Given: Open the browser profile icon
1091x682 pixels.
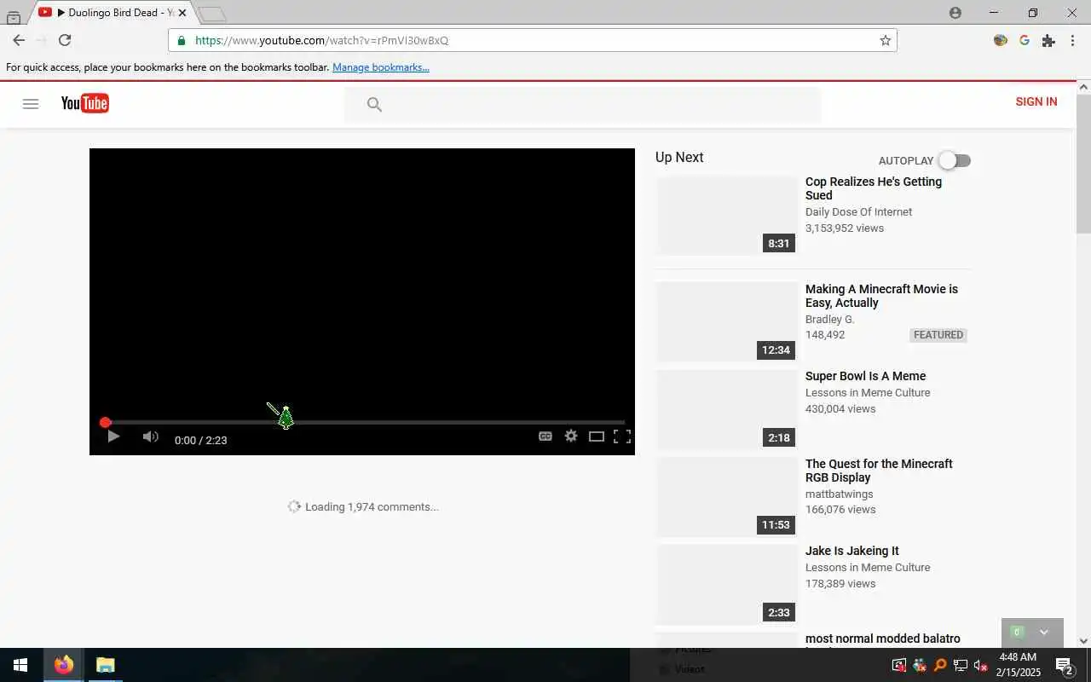Looking at the screenshot, I should point(955,13).
